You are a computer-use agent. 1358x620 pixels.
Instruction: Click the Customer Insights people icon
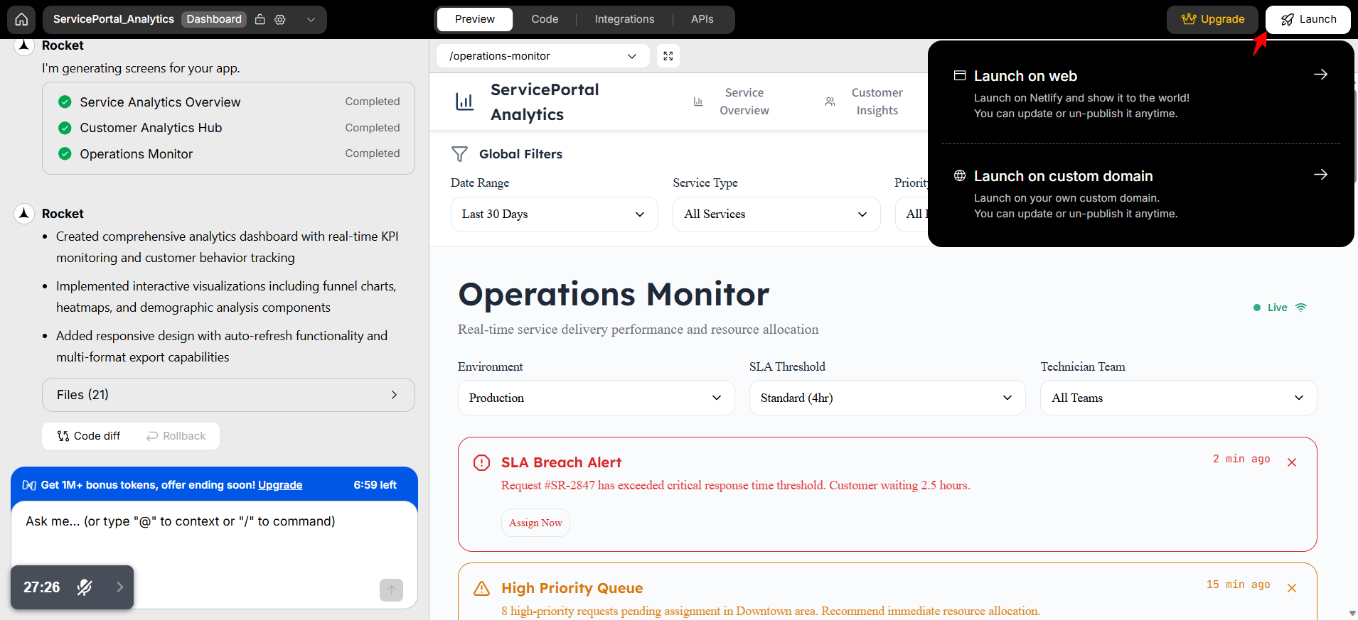pyautogui.click(x=830, y=102)
